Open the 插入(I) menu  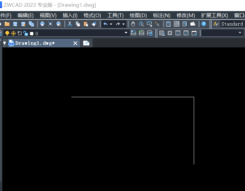(x=70, y=15)
